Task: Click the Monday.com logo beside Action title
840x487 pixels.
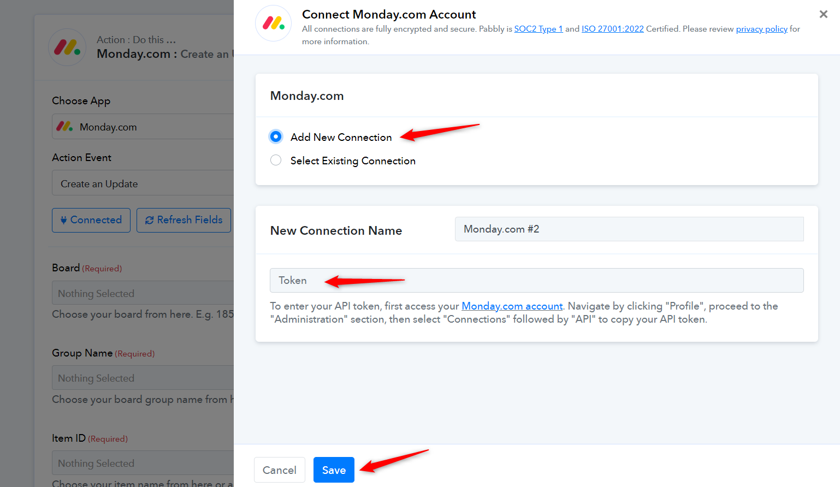Action: (67, 47)
